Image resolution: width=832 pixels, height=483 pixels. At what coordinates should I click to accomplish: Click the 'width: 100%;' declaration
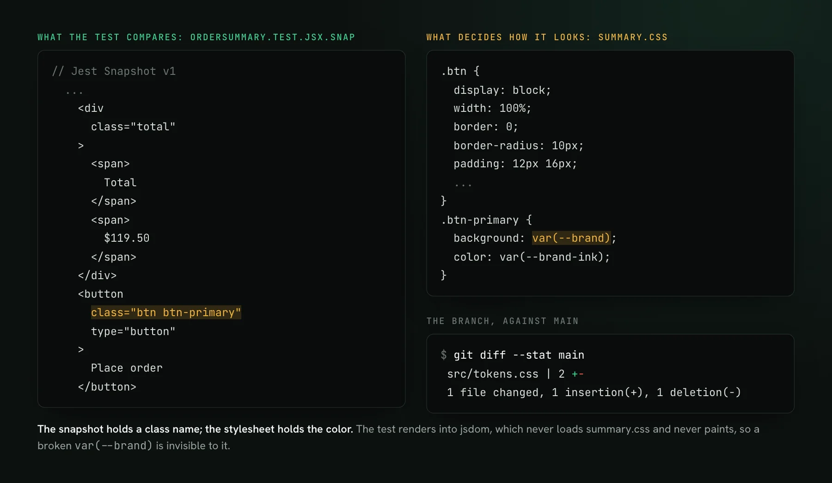[x=492, y=108]
